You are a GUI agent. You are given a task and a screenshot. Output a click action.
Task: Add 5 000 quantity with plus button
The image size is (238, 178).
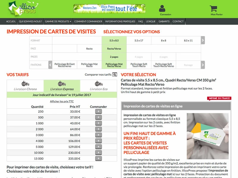[98, 147]
